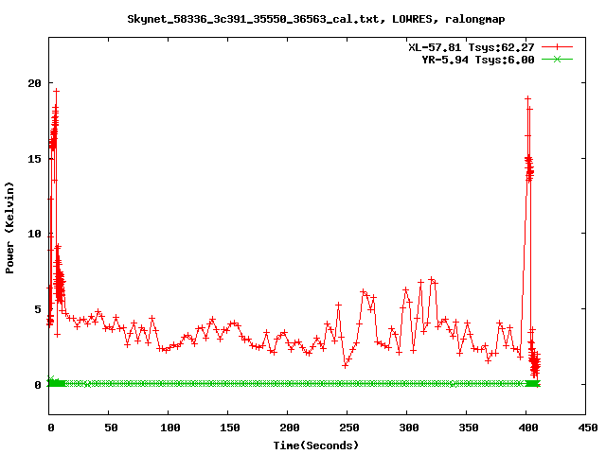Viewport: 606px width, 454px height.
Task: Click the 'Time(Seconds)' x-axis label
Action: 316,445
